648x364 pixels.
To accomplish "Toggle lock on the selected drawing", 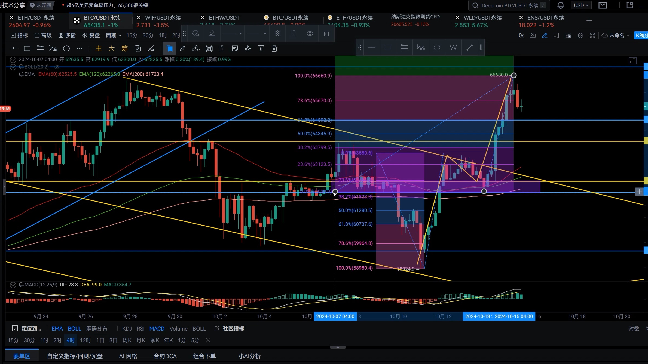I will pos(294,33).
